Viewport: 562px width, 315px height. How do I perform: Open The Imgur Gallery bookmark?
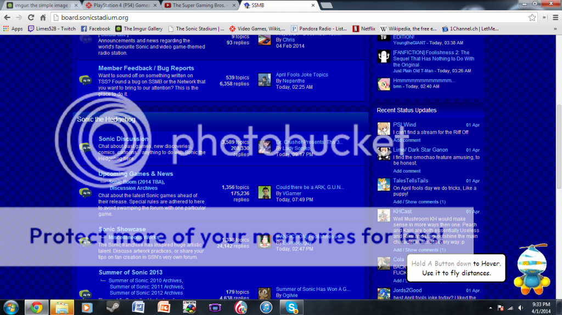(x=139, y=28)
